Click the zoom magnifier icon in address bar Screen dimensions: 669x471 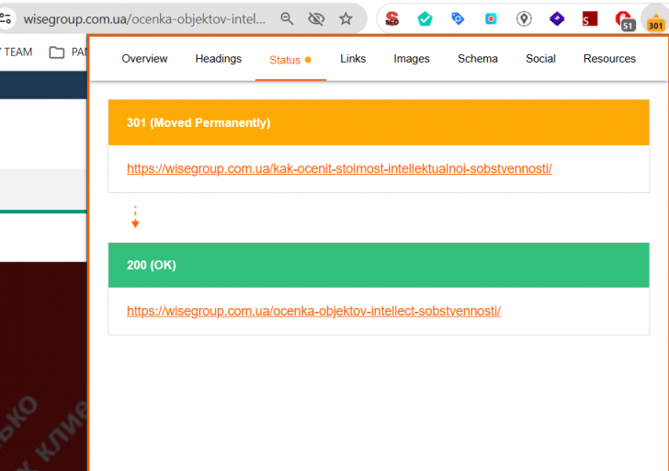point(287,18)
